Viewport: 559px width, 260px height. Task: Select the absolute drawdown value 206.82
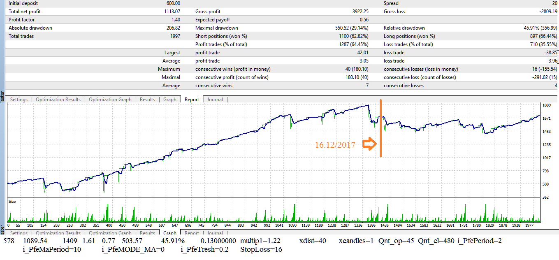(172, 28)
